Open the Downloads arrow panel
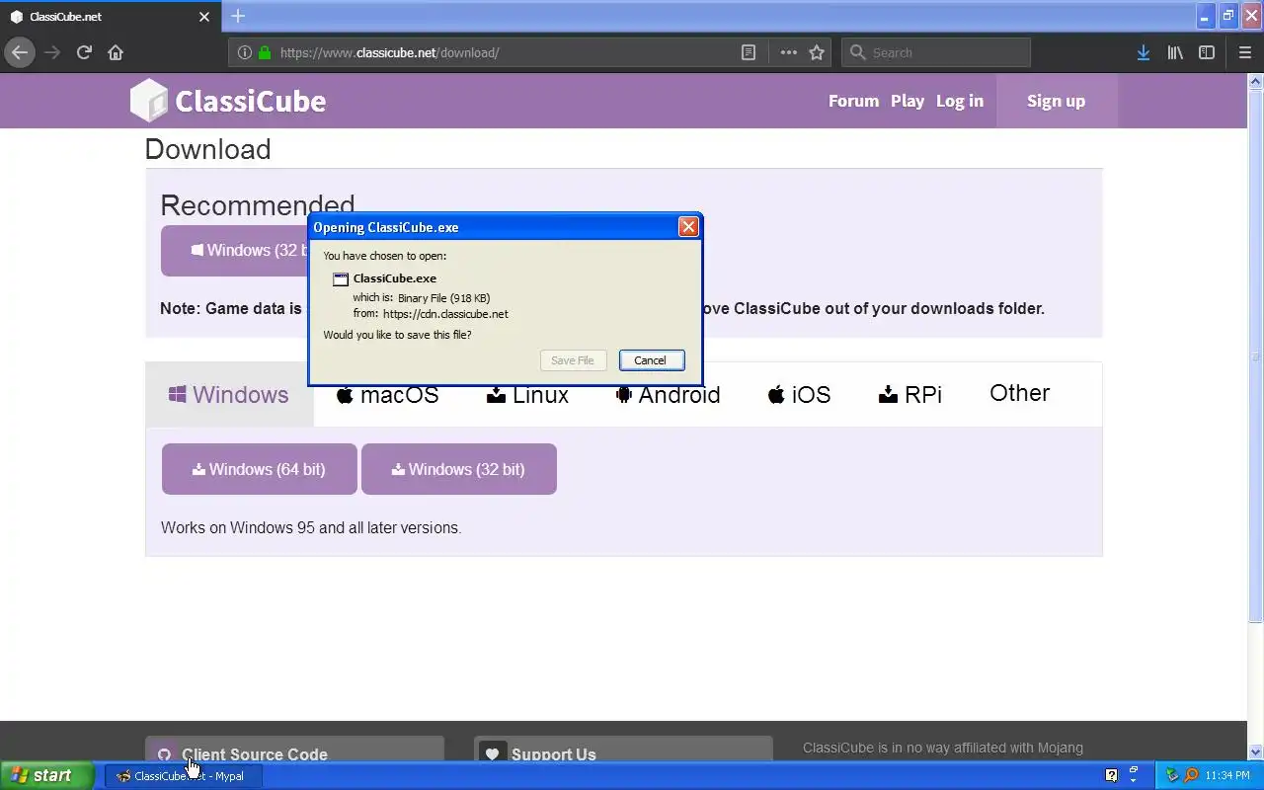This screenshot has height=790, width=1264. point(1143,52)
